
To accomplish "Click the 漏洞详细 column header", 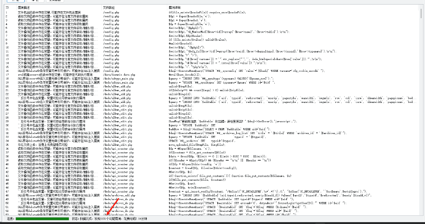I will click(x=174, y=8).
